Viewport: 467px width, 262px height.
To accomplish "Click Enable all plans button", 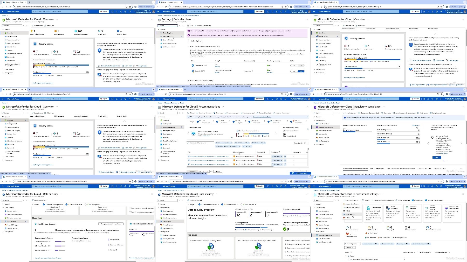I will (x=196, y=41).
